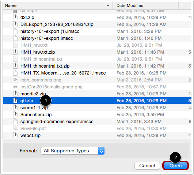Click the Cancel button
The width and height of the screenshot is (194, 175).
pos(147,166)
